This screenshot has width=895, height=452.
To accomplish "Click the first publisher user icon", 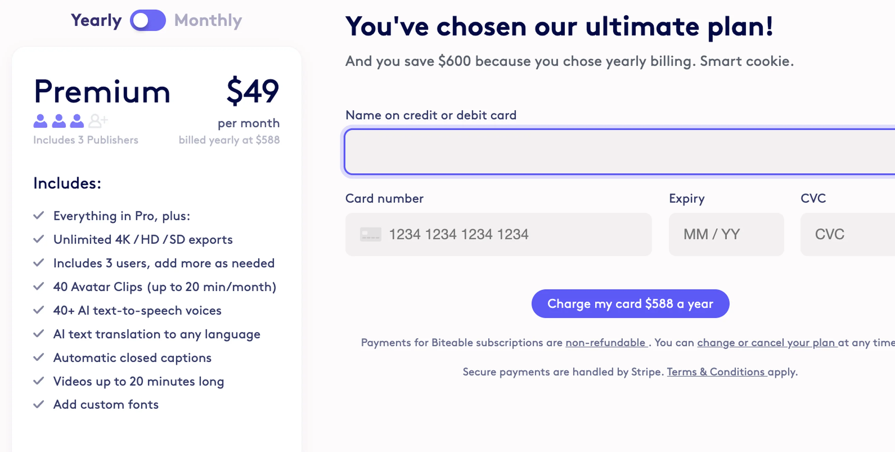I will 40,121.
